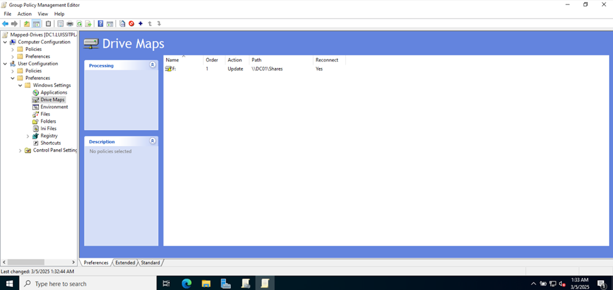Expand Preferences under Computer Configuration
This screenshot has height=290, width=613.
pyautogui.click(x=13, y=57)
